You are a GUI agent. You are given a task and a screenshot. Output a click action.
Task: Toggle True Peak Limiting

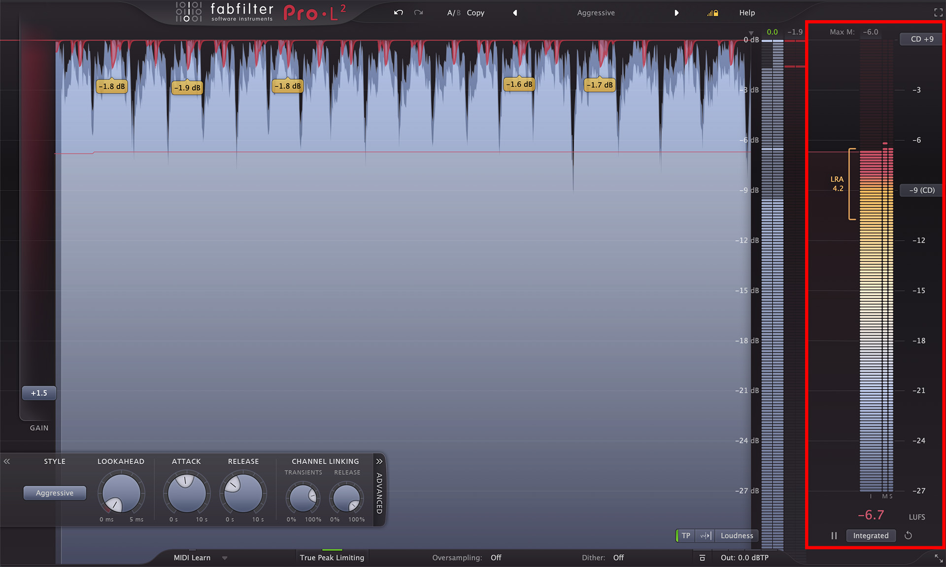coord(332,558)
